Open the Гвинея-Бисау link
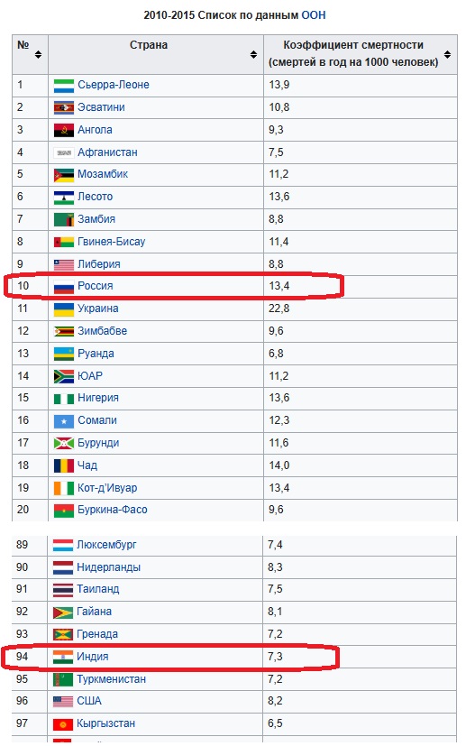This screenshot has width=475, height=746. (x=111, y=242)
